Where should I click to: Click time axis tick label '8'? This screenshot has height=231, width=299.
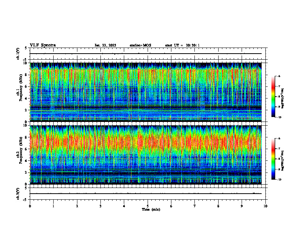click(218, 206)
